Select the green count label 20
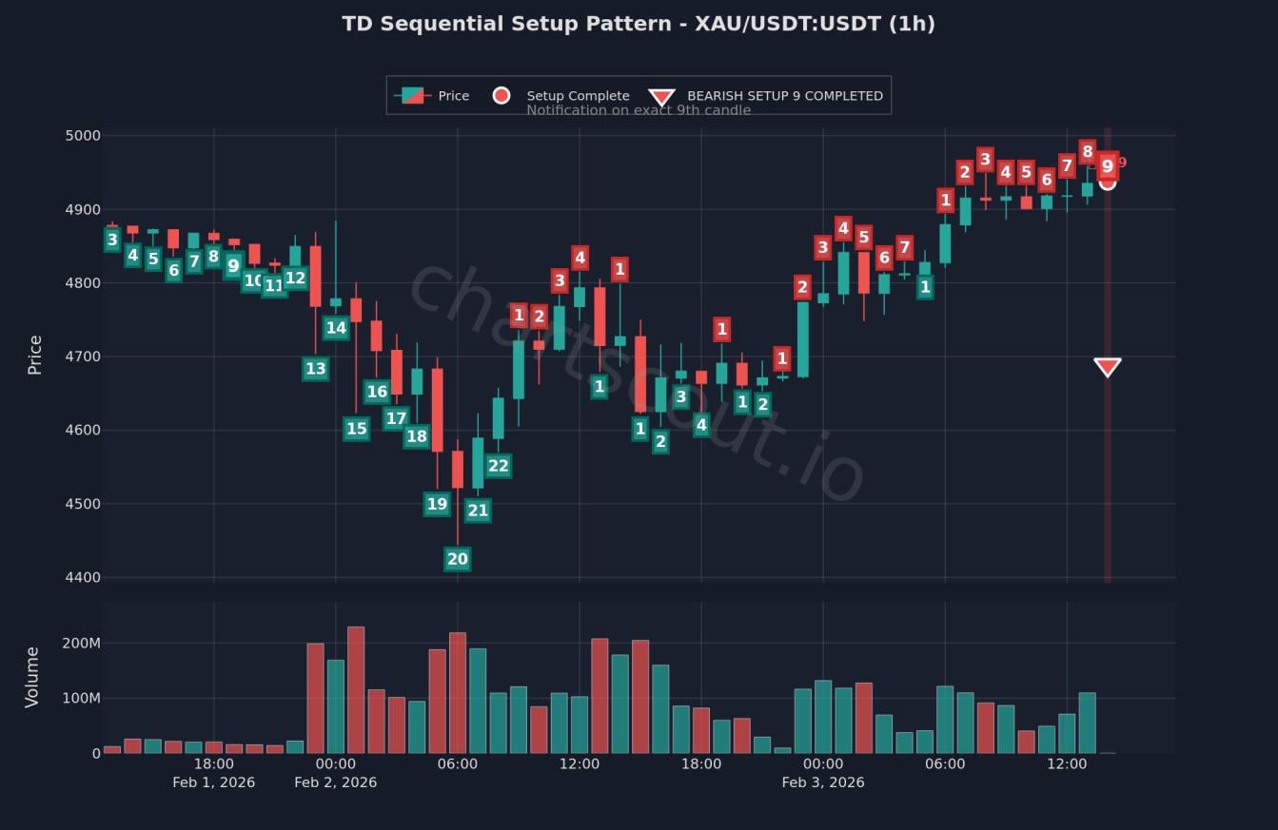This screenshot has height=830, width=1278. pos(458,559)
